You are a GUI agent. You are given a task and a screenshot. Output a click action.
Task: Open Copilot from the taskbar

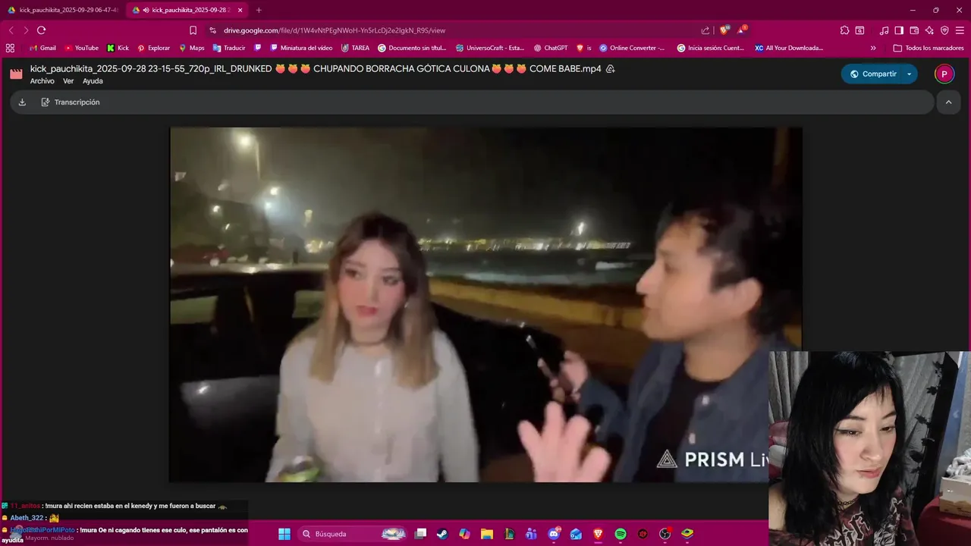click(x=465, y=534)
